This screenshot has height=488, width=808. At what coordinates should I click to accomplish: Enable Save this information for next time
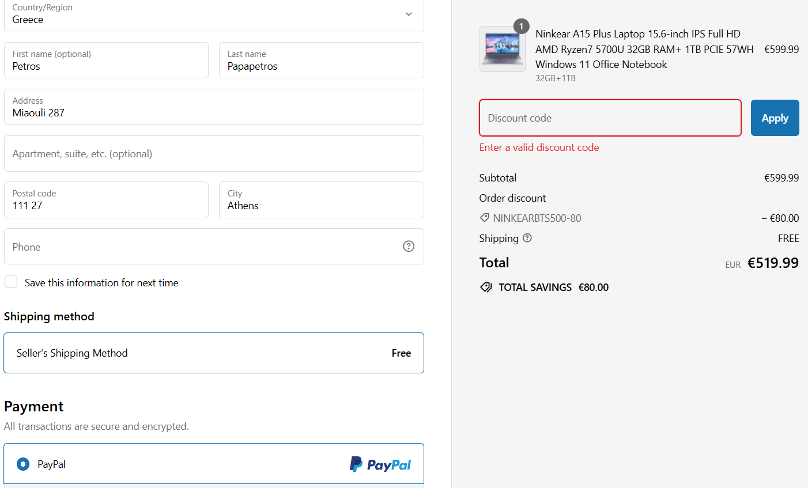click(11, 282)
